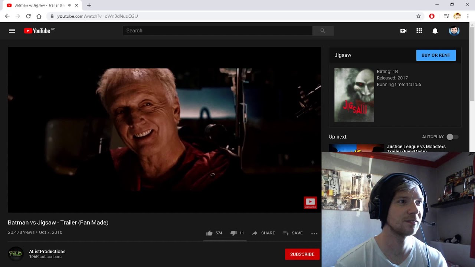This screenshot has height=267, width=475.
Task: Subscribe to AListProductions channel
Action: click(302, 254)
